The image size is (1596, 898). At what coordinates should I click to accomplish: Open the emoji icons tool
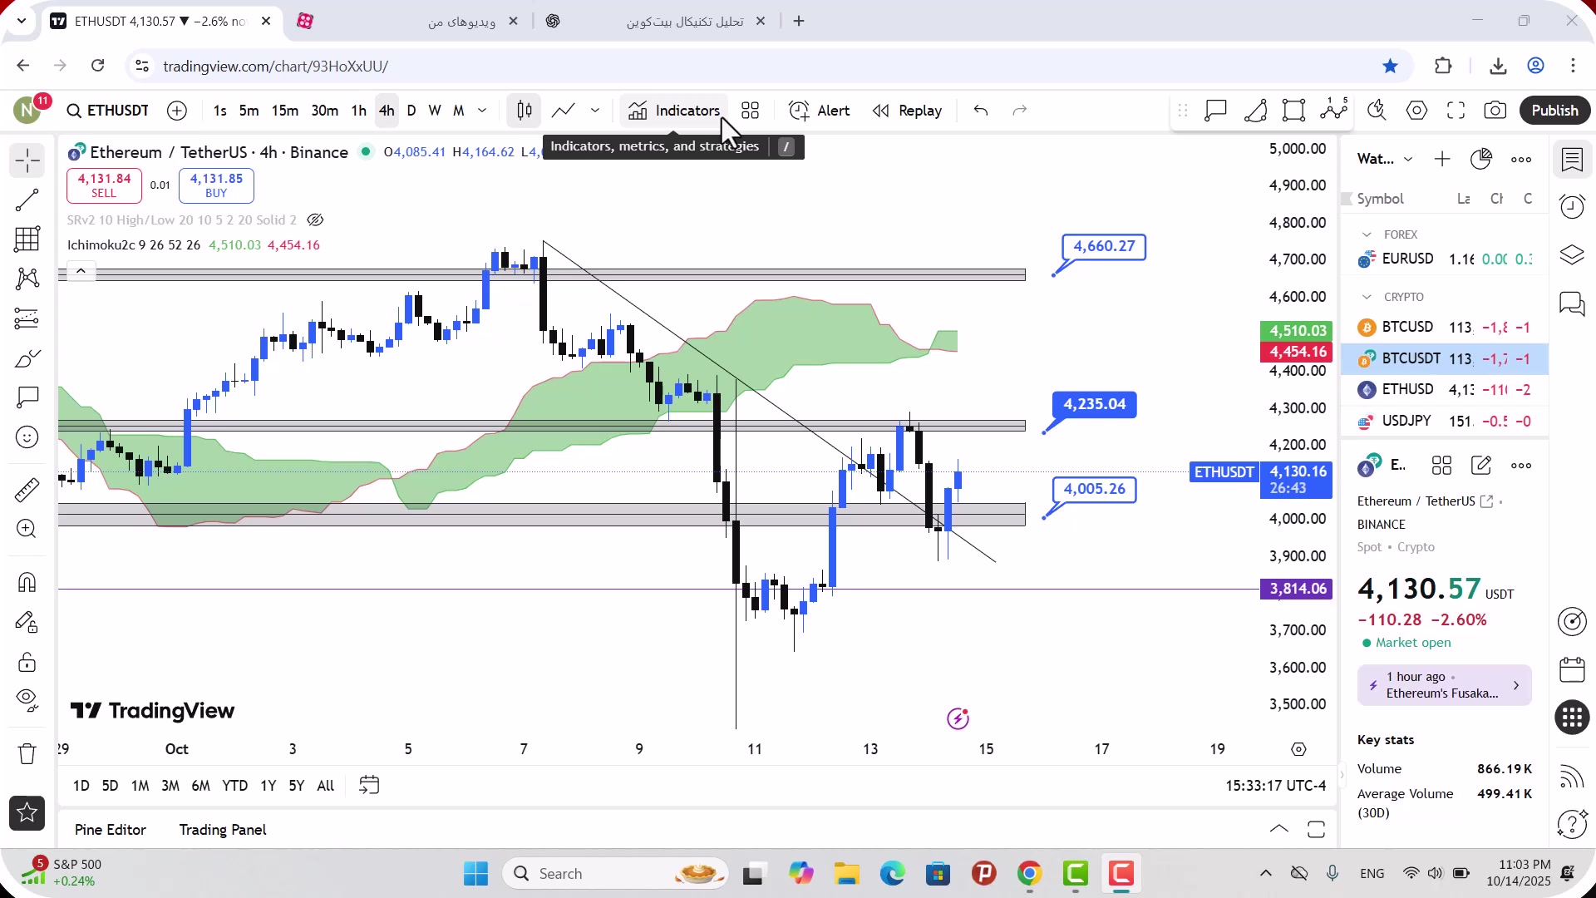click(x=27, y=437)
